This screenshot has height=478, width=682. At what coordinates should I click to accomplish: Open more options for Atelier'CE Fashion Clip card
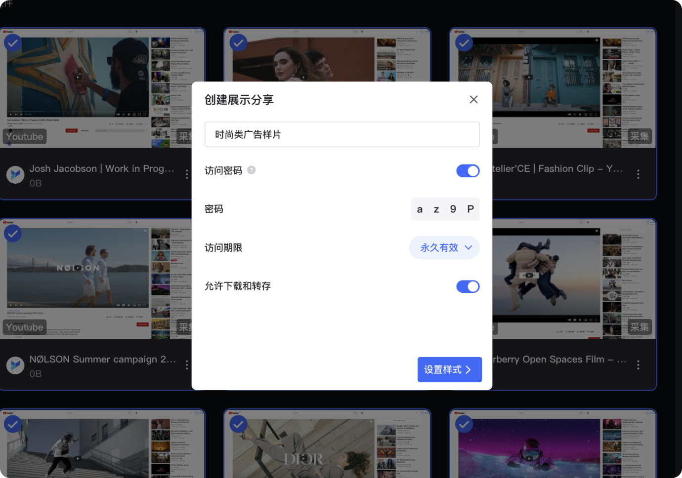(638, 174)
